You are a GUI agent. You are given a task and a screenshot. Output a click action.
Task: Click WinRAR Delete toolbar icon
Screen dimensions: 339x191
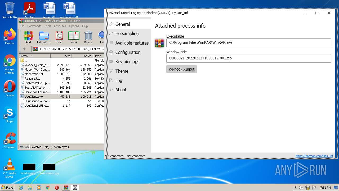click(88, 37)
